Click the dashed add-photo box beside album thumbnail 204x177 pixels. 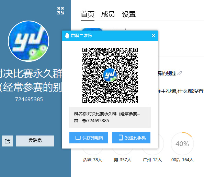115,29
